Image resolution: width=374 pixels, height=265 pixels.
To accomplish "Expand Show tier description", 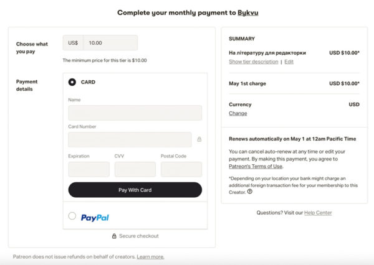I will click(x=253, y=62).
